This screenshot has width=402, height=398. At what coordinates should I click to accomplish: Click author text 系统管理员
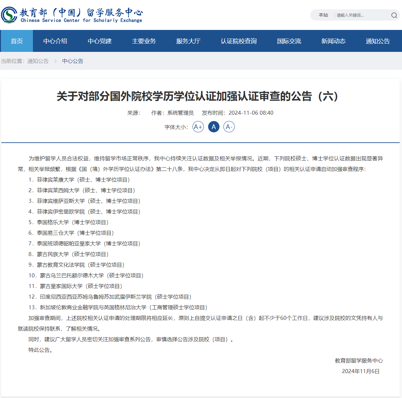181,113
